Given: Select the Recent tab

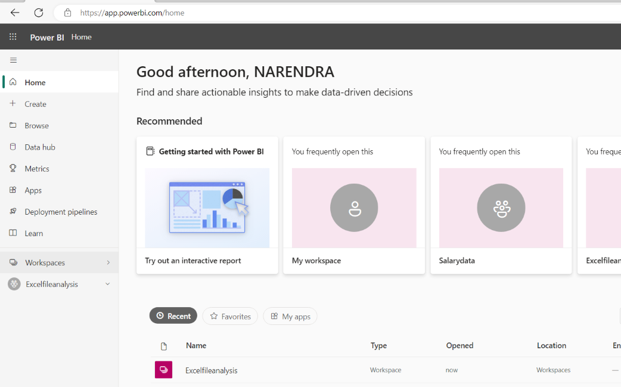Looking at the screenshot, I should point(173,315).
